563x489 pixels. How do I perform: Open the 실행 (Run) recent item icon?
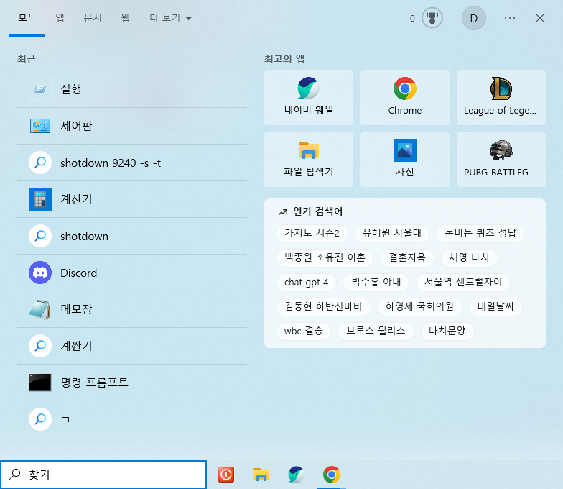pyautogui.click(x=40, y=89)
